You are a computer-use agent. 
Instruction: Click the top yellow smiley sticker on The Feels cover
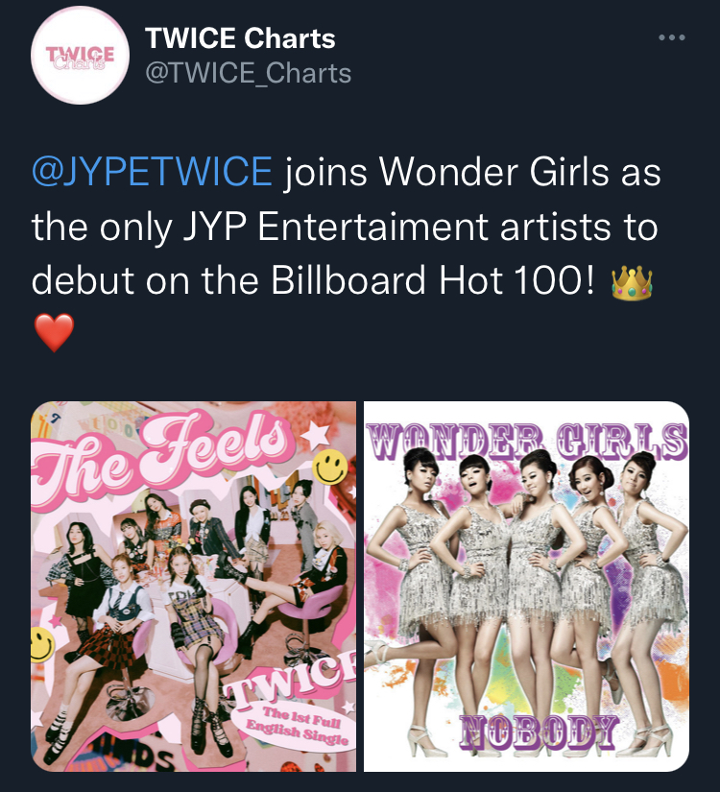click(330, 468)
